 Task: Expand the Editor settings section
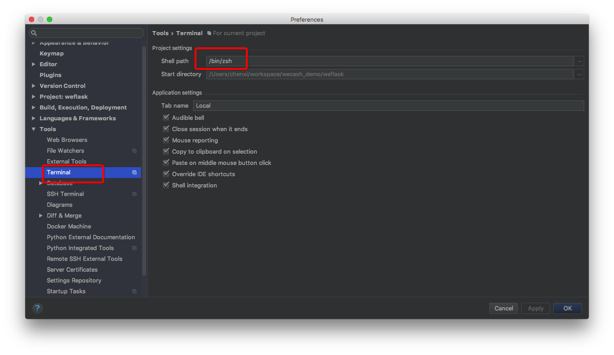[x=34, y=64]
